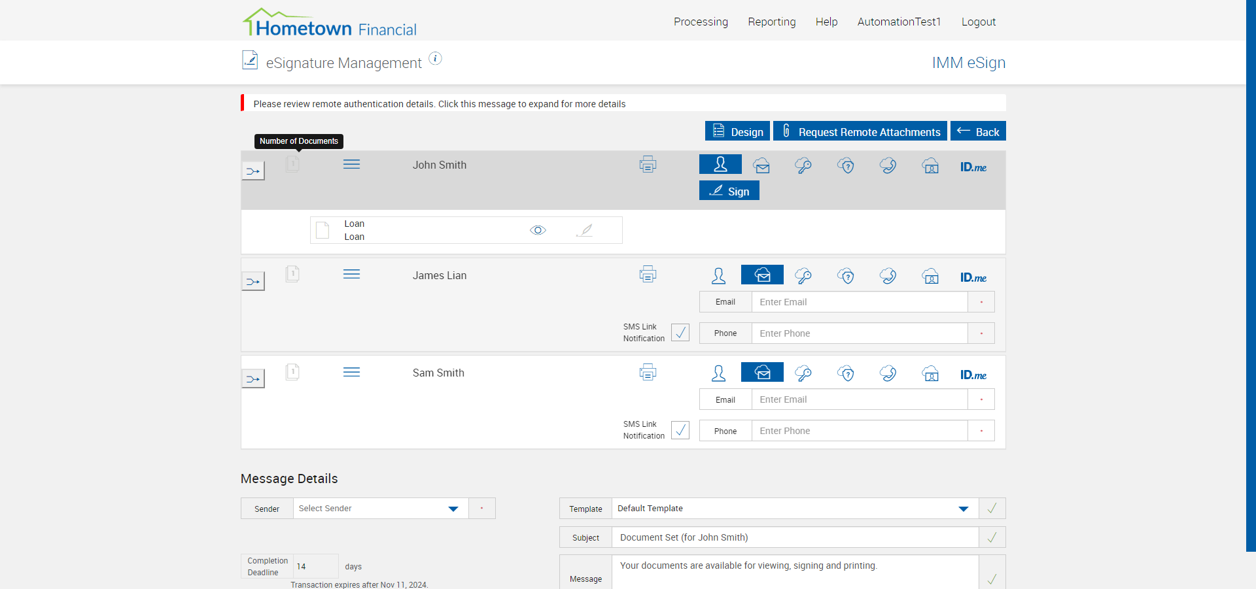Image resolution: width=1256 pixels, height=589 pixels.
Task: Select password key icon for John Smith
Action: point(803,166)
